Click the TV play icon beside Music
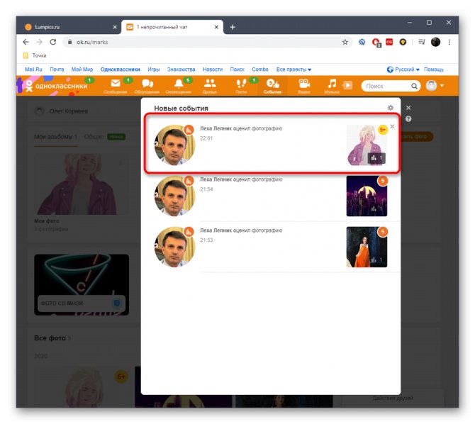The width and height of the screenshot is (475, 424). pyautogui.click(x=347, y=86)
